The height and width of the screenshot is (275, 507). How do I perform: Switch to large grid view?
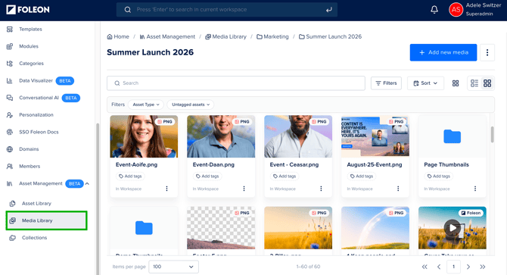coord(487,83)
